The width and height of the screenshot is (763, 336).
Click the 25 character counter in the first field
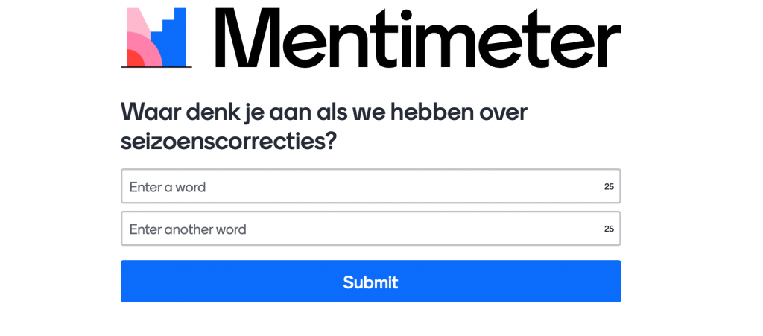tap(609, 187)
